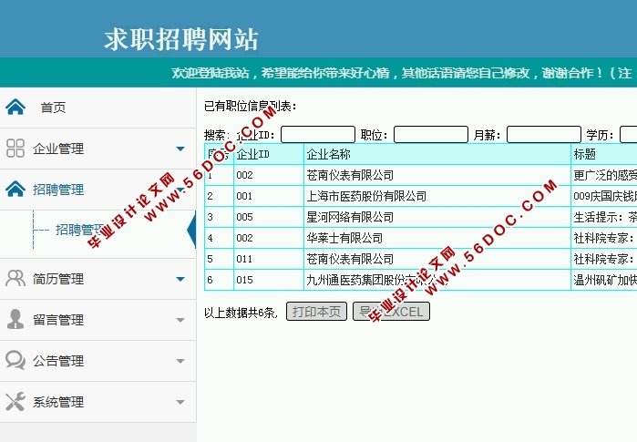Expand the 企业管理 dropdown arrow
The width and height of the screenshot is (637, 442).
[x=180, y=149]
